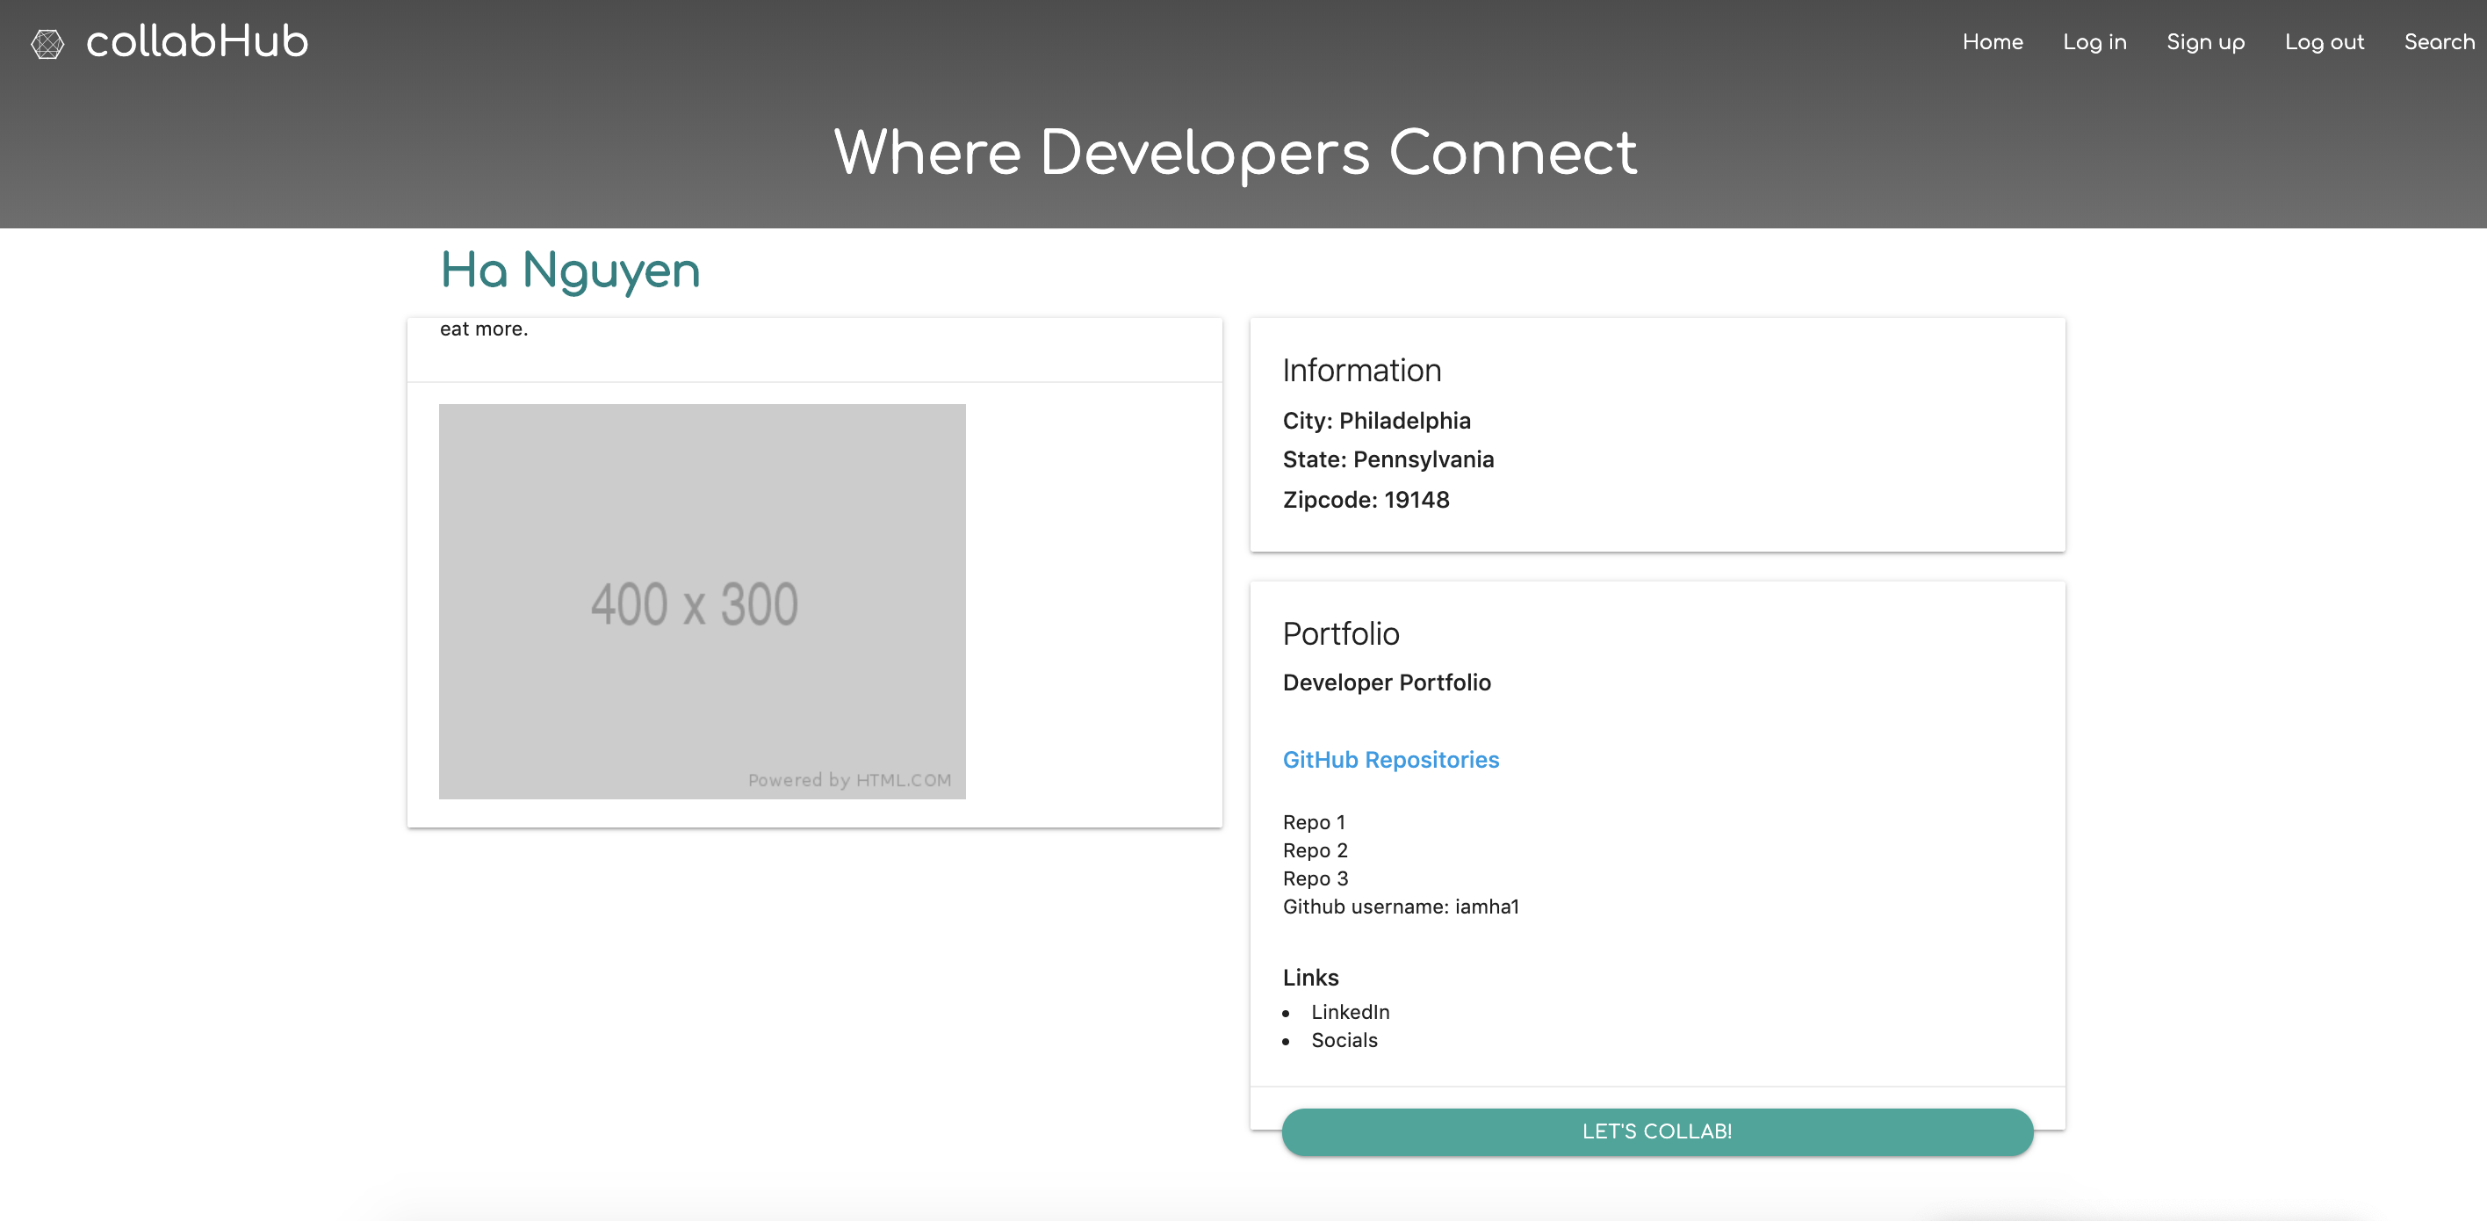Open the LinkedIn link
This screenshot has width=2487, height=1221.
[1350, 1011]
